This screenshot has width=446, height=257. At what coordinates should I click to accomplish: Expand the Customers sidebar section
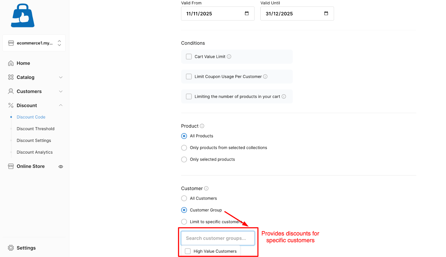[61, 91]
